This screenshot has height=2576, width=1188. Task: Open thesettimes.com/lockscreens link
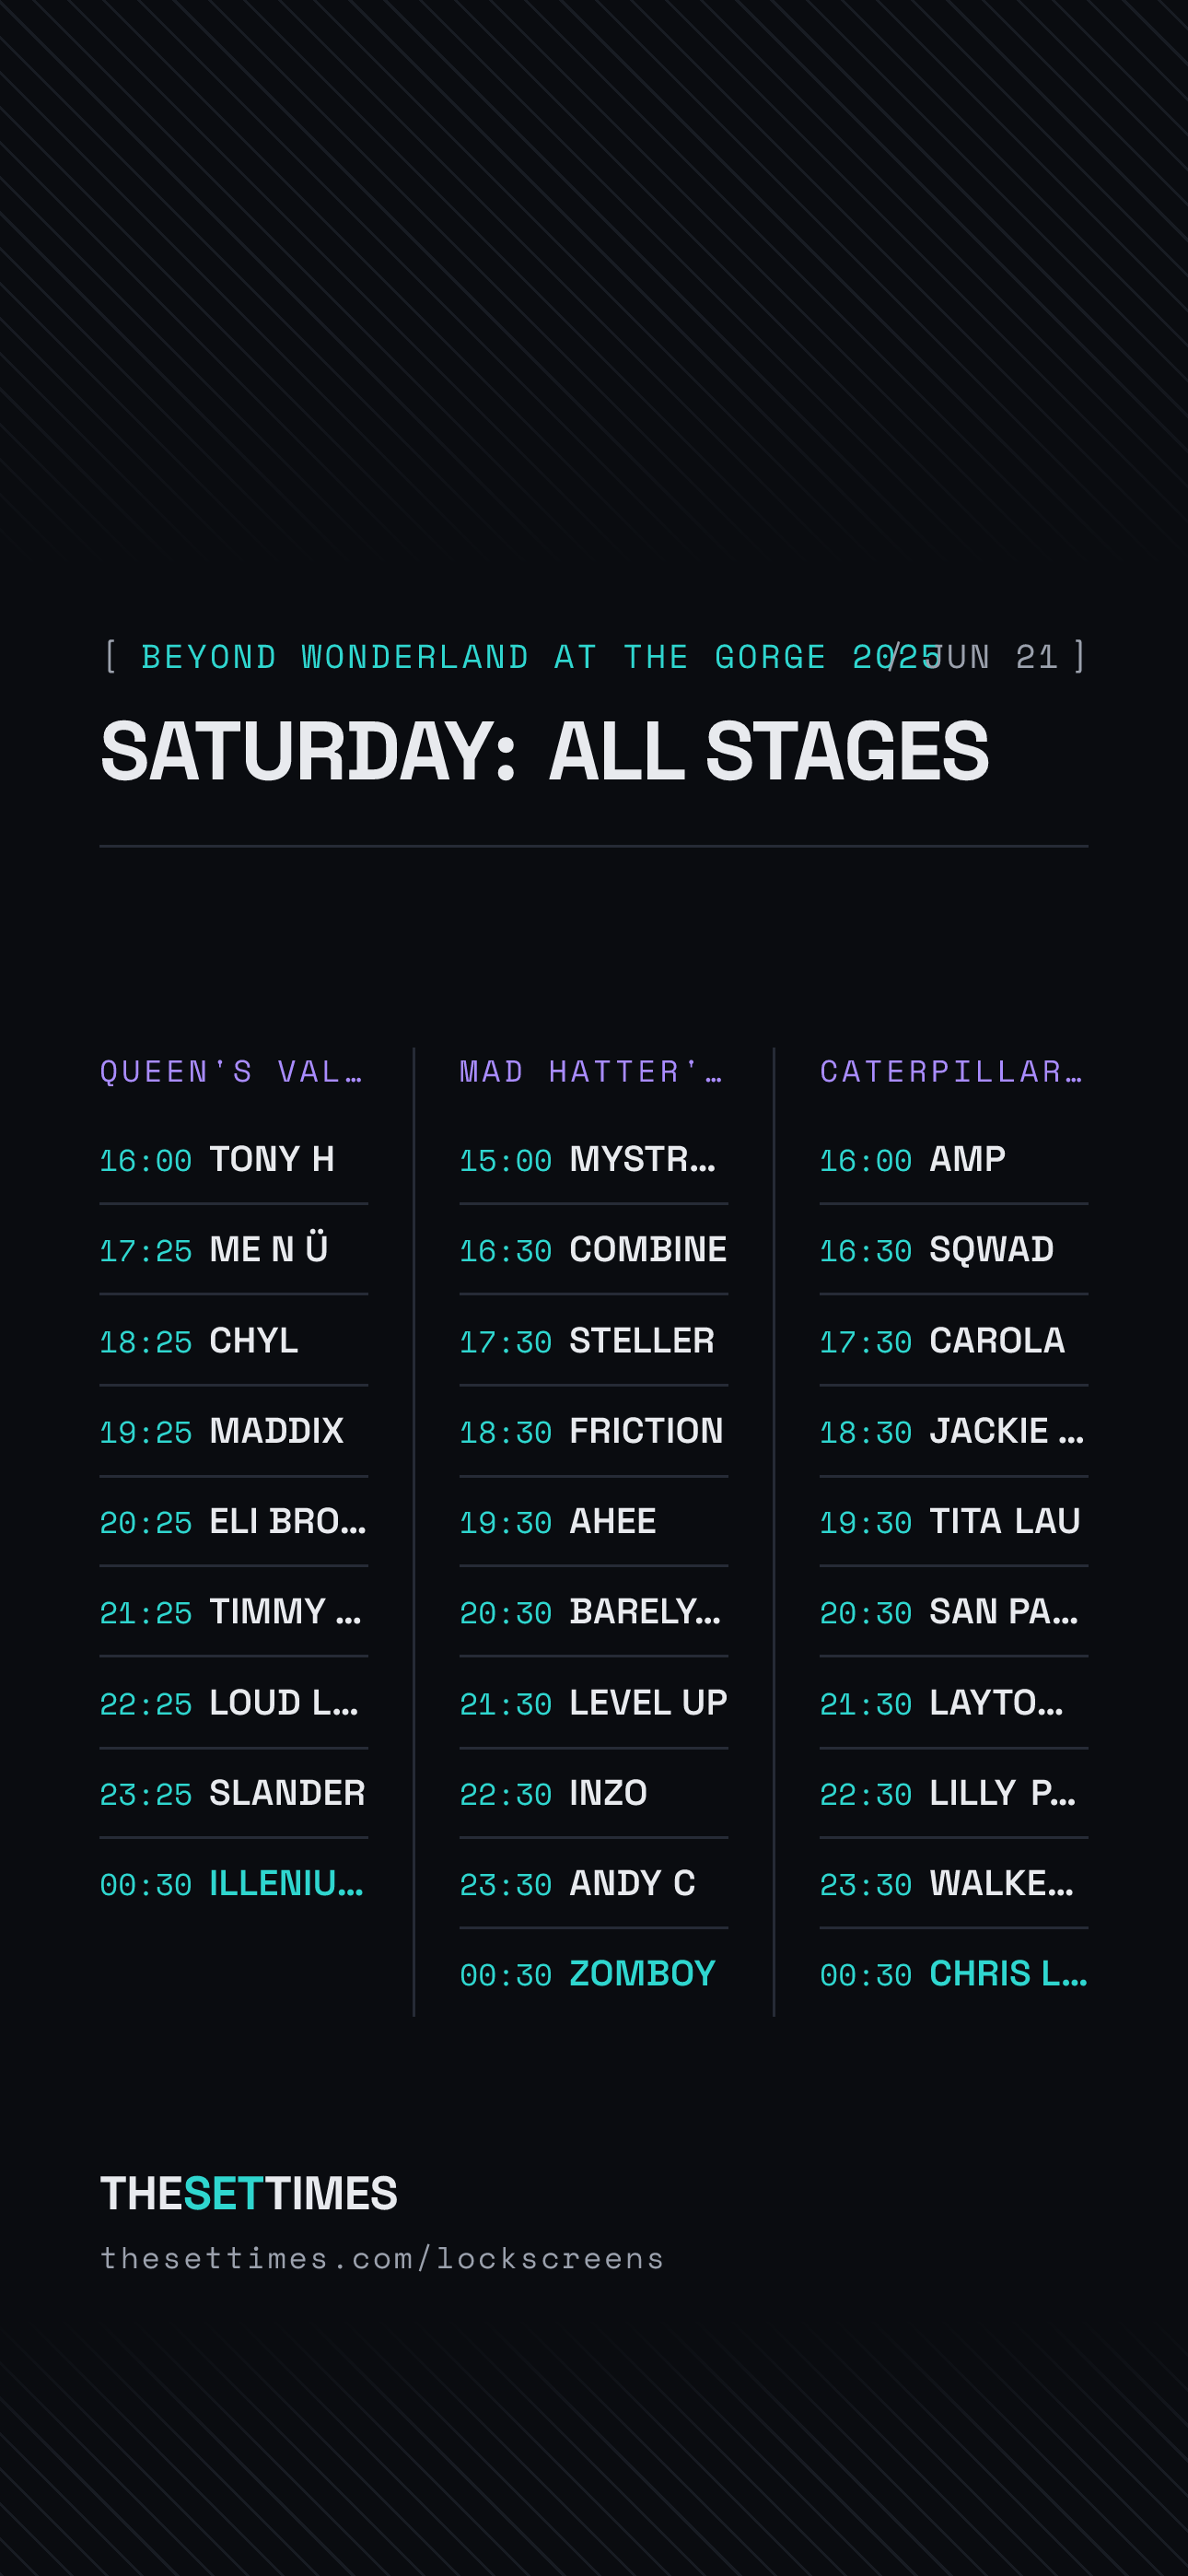[382, 2258]
